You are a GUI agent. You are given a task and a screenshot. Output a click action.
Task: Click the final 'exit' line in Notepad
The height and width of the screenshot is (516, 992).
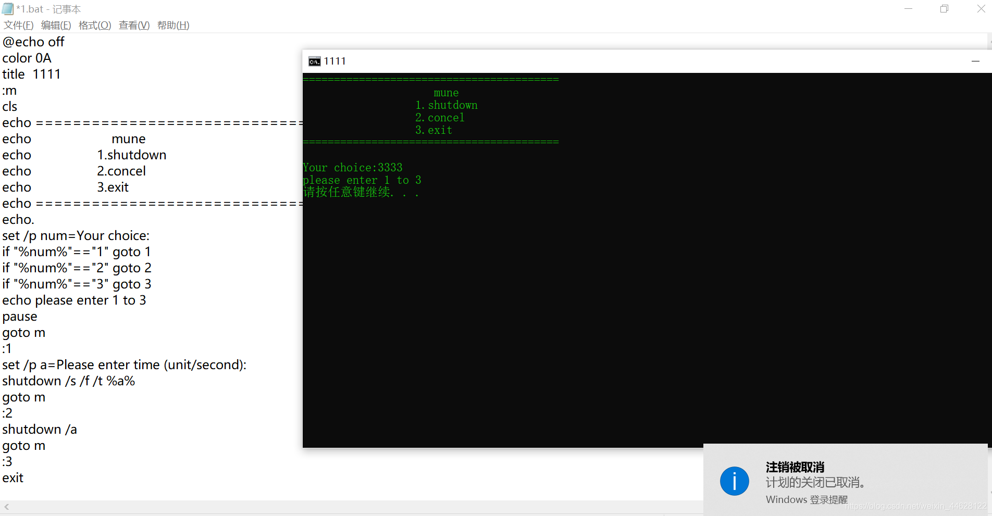tap(13, 477)
